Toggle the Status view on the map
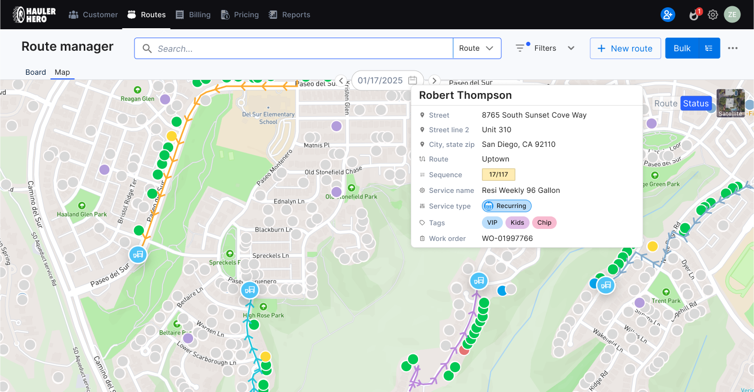 point(695,103)
